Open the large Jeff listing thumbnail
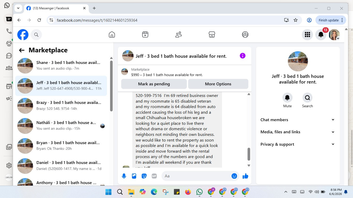This screenshot has width=353, height=198. point(298,61)
